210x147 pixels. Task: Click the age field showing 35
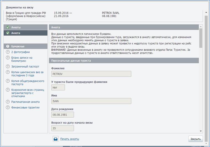tap(63, 128)
